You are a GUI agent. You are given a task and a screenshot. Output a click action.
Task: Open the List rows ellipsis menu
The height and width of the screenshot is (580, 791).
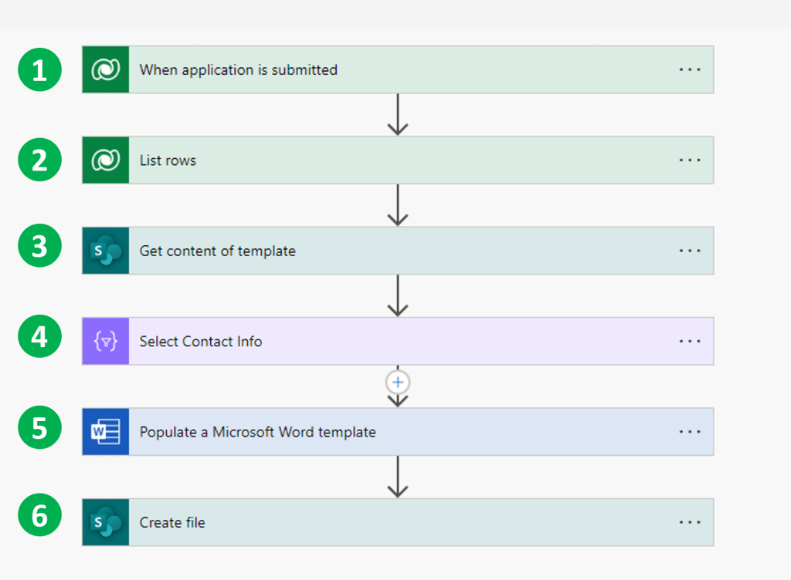[x=689, y=160]
